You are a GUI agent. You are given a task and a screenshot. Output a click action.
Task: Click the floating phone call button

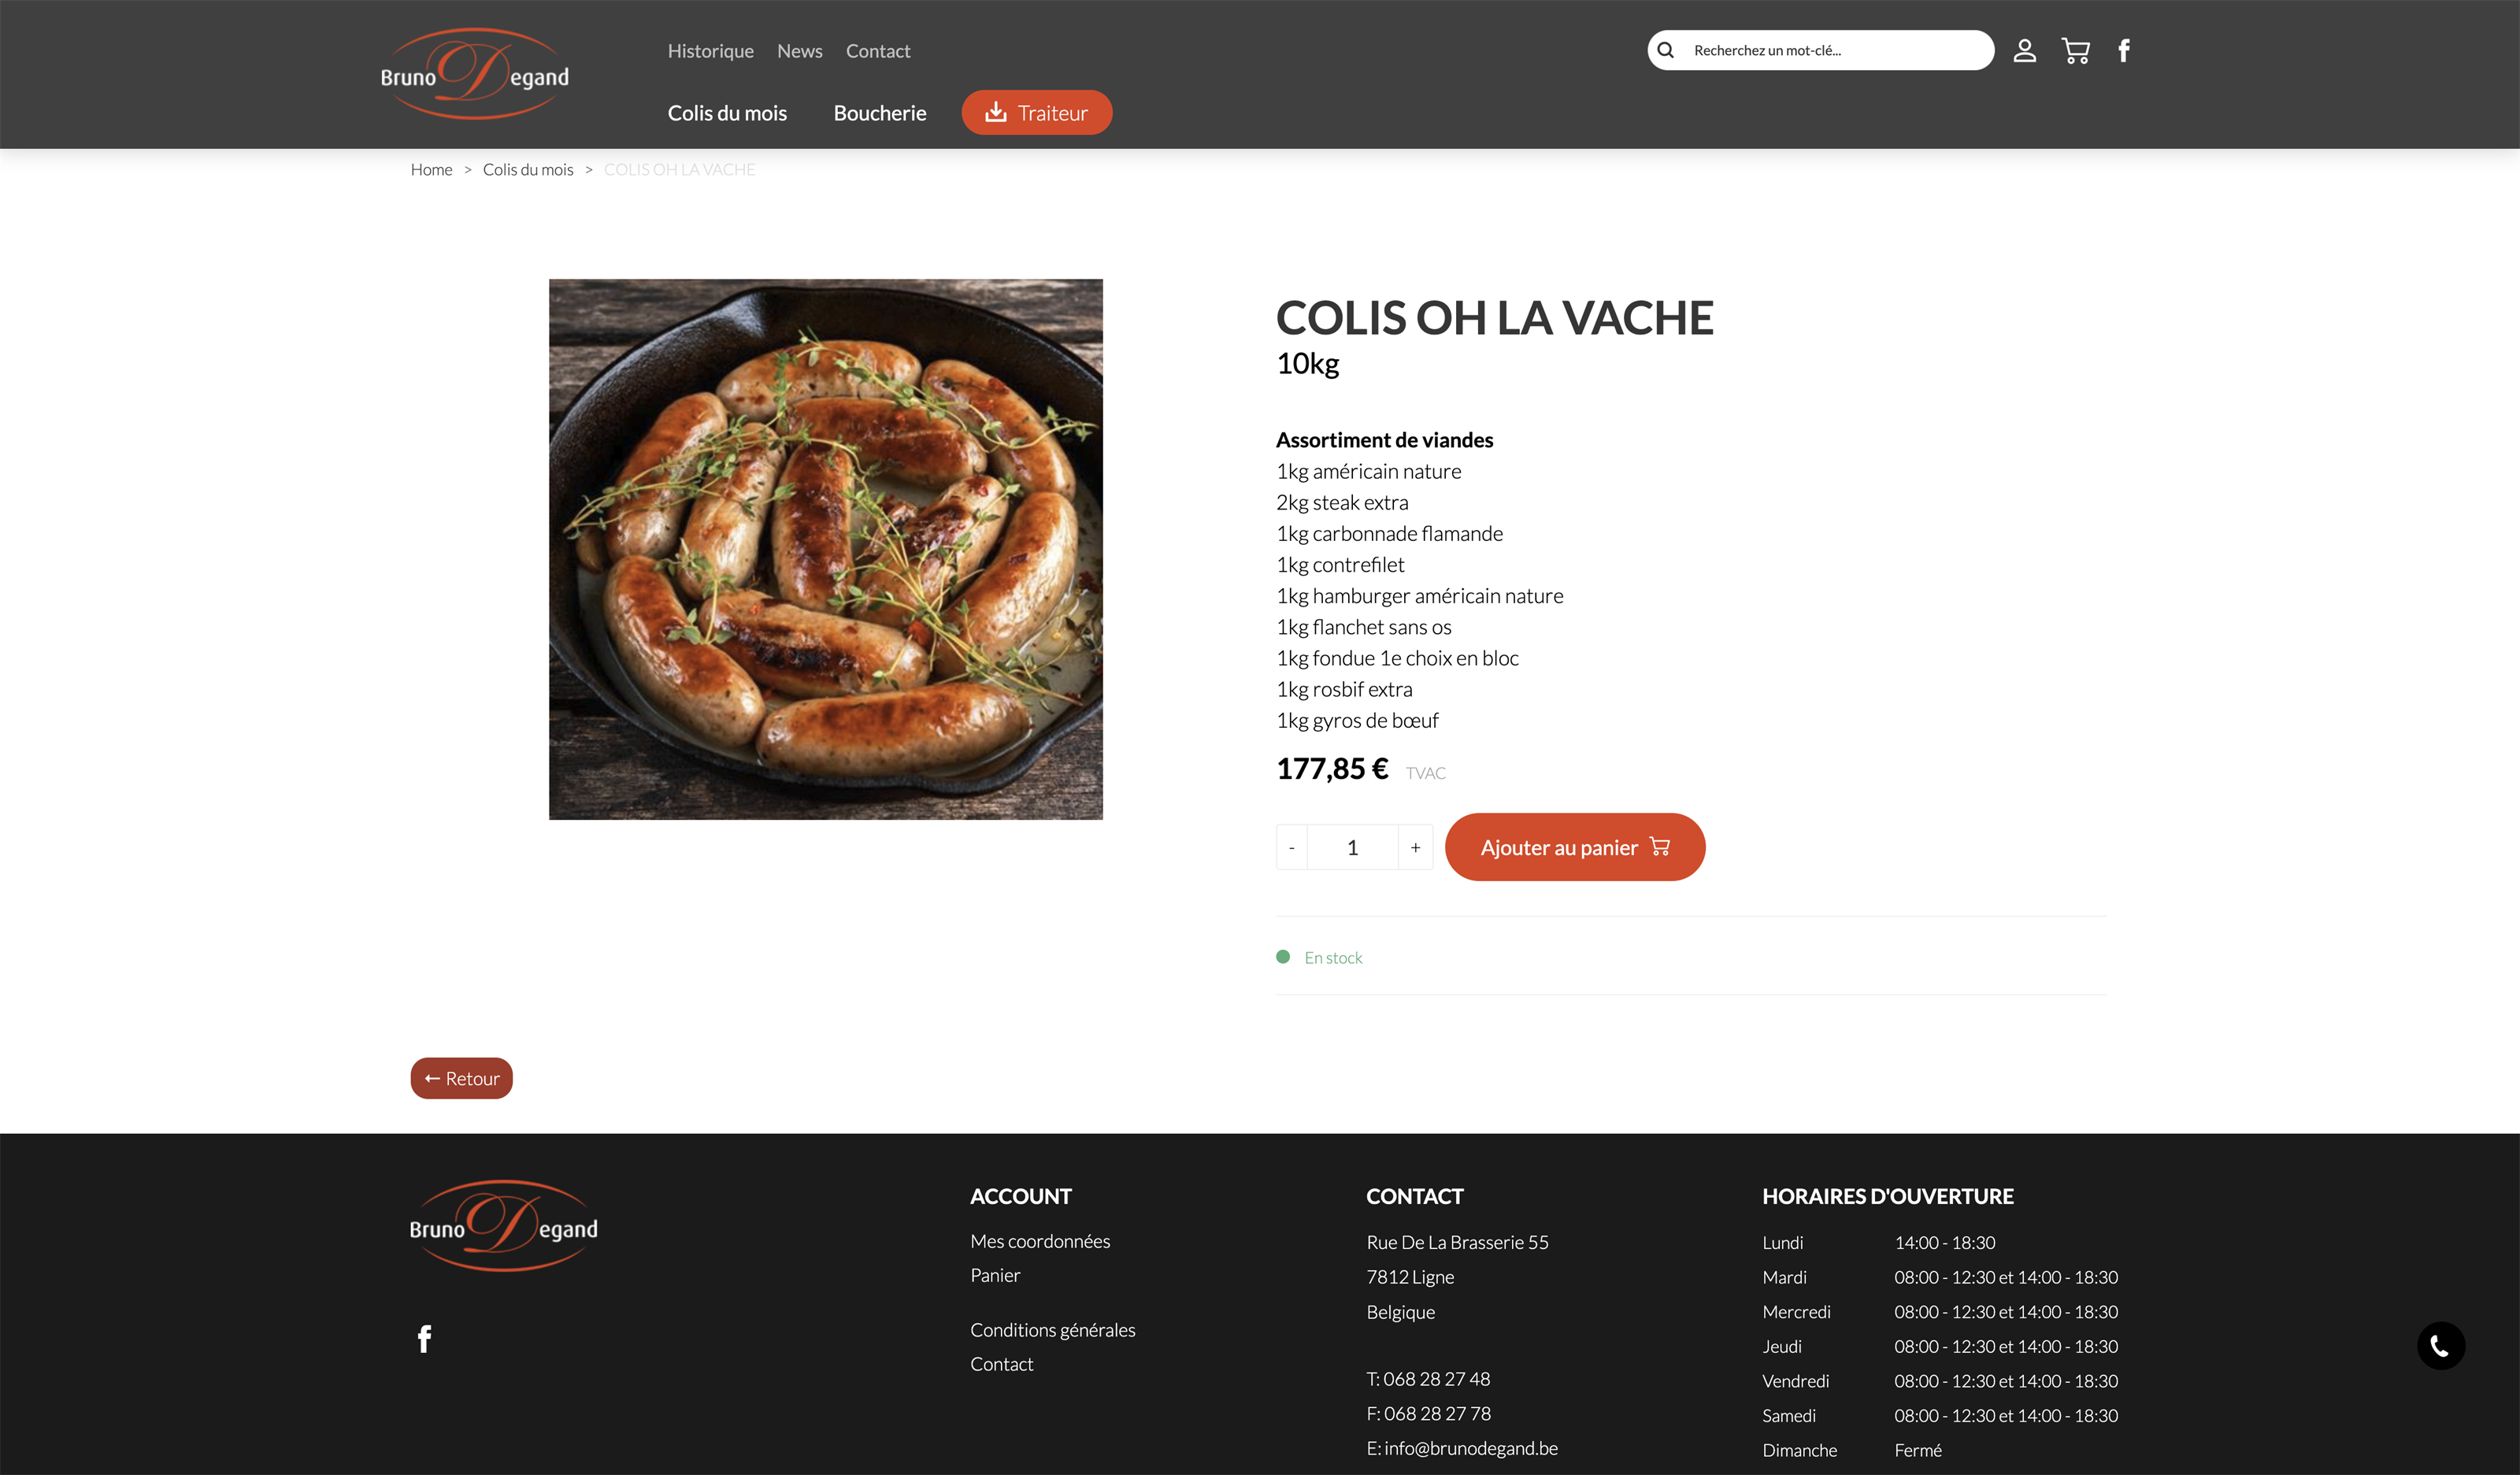coord(2440,1345)
